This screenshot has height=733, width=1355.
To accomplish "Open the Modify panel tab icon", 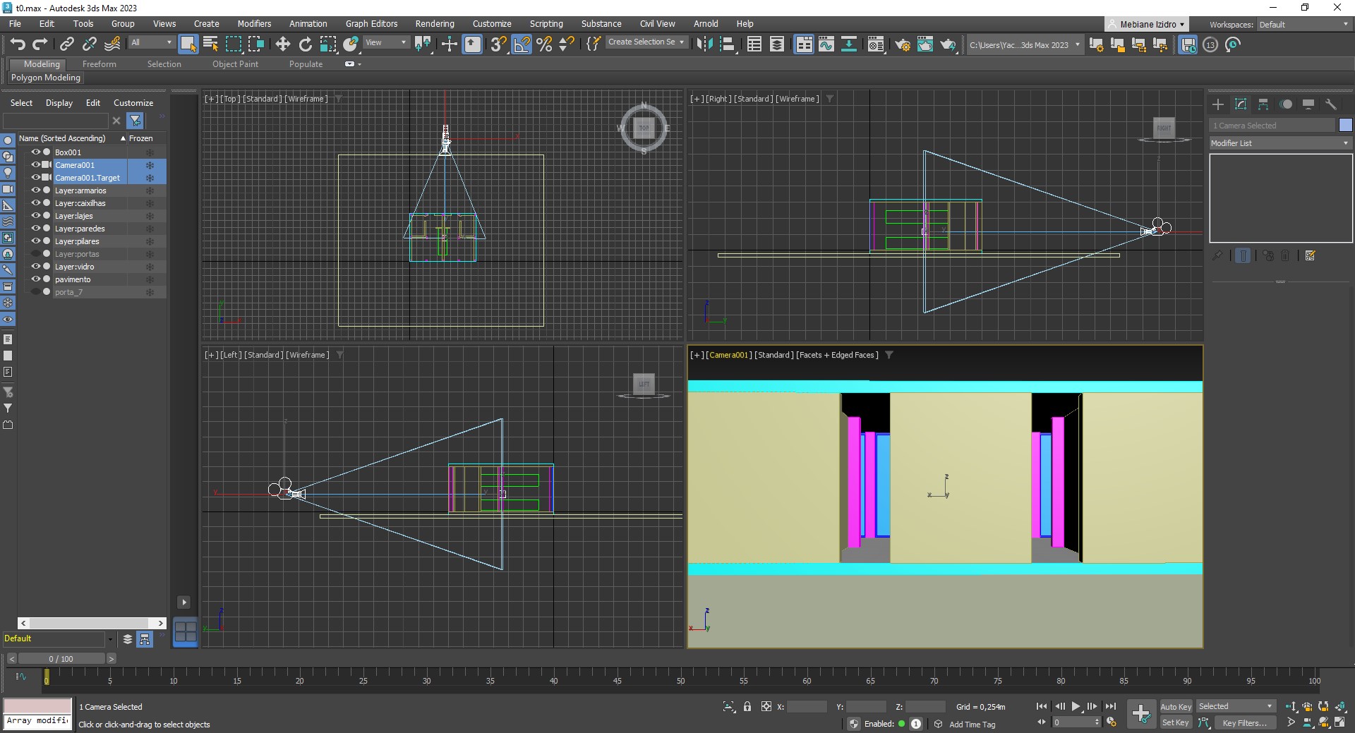I will (1241, 104).
